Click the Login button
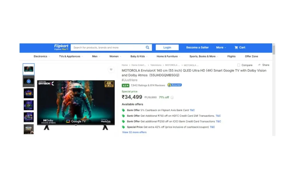The width and height of the screenshot is (293, 195). pos(167,47)
